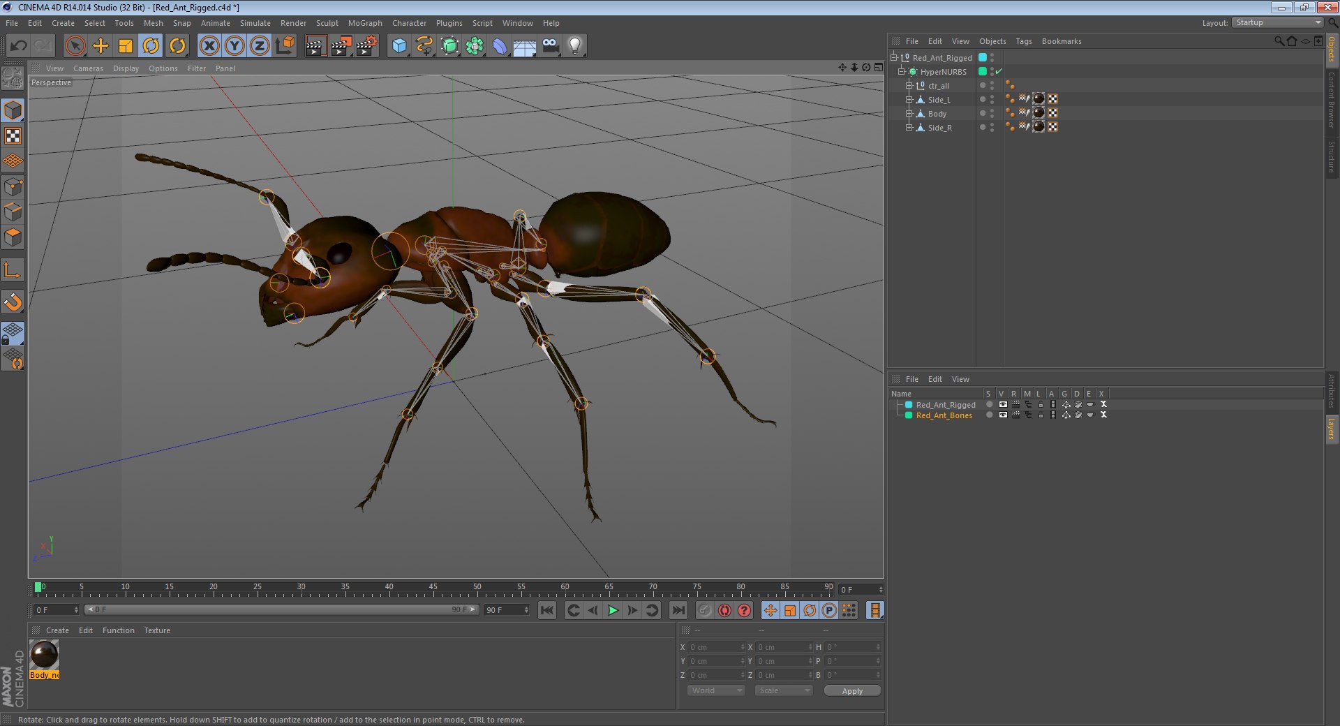The image size is (1340, 726).
Task: Toggle X axis lock
Action: pyautogui.click(x=209, y=46)
